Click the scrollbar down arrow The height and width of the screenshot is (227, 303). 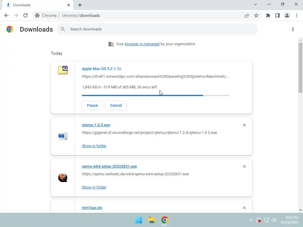point(300,210)
